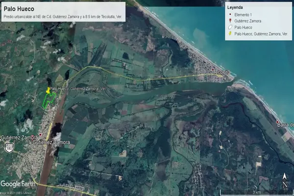Click the yellow pushpin marker on the map
The height and width of the screenshot is (196, 294).
tap(48, 90)
